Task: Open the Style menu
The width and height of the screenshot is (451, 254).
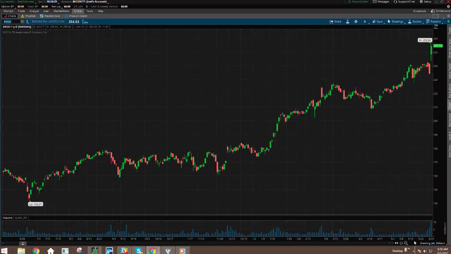Action: click(377, 22)
